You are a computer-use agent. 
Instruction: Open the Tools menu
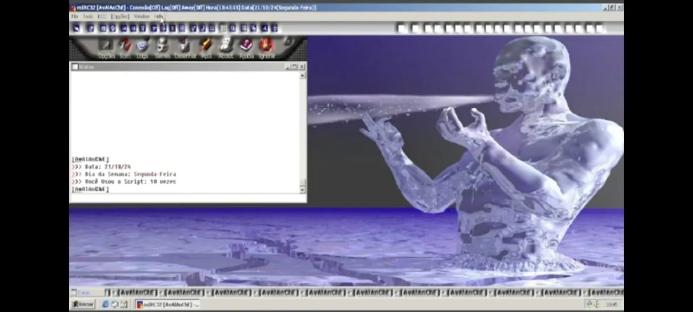88,16
